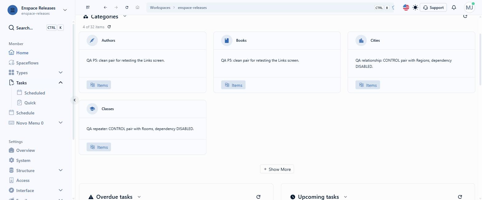Reload the page with the refresh icon

coord(127,7)
